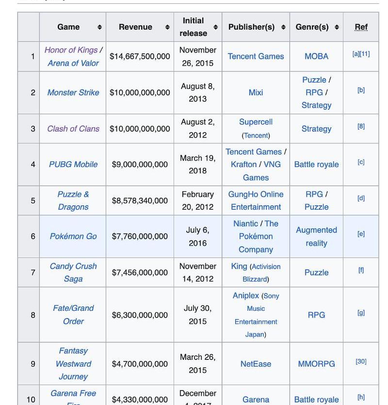The width and height of the screenshot is (388, 405).
Task: Open citation [30] for Fantasy Westward Journey
Action: coord(361,361)
